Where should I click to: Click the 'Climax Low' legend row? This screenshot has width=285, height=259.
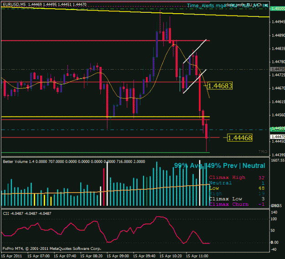(x=237, y=199)
